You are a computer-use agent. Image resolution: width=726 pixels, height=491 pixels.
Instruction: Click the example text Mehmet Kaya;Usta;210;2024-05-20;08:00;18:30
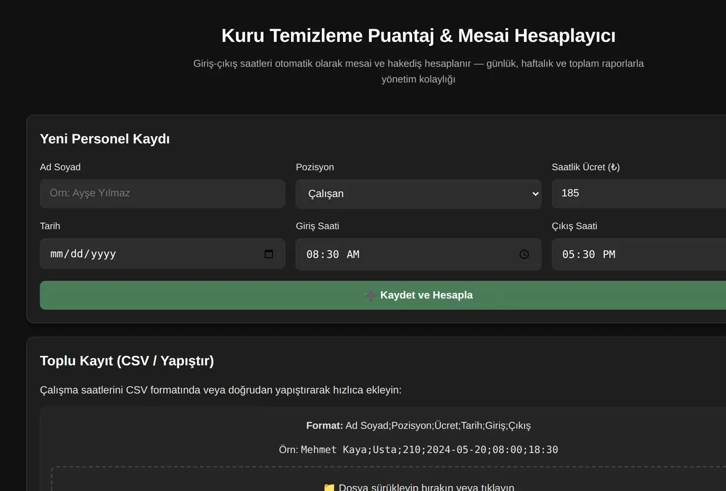430,450
